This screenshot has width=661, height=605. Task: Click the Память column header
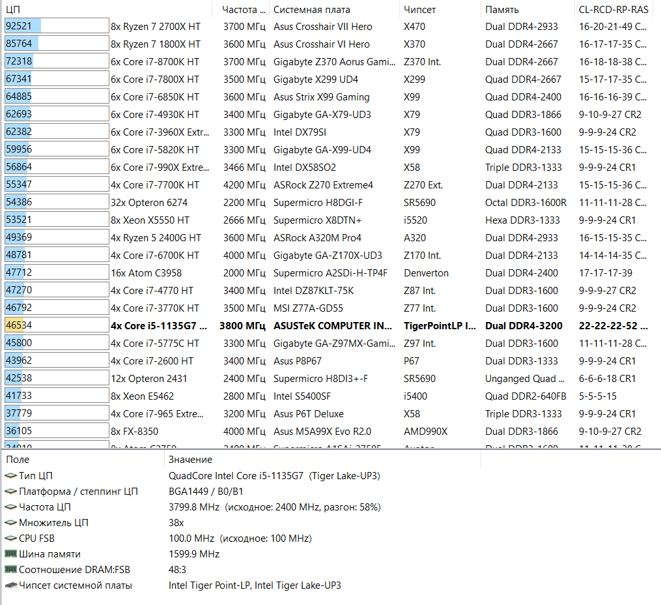click(527, 9)
